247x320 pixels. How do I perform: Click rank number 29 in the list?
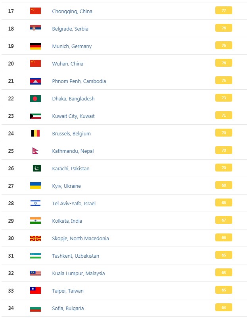point(11,221)
